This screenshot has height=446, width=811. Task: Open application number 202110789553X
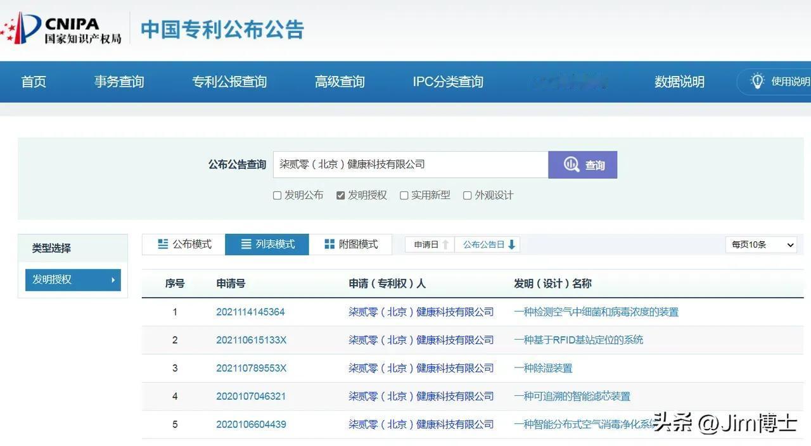252,368
